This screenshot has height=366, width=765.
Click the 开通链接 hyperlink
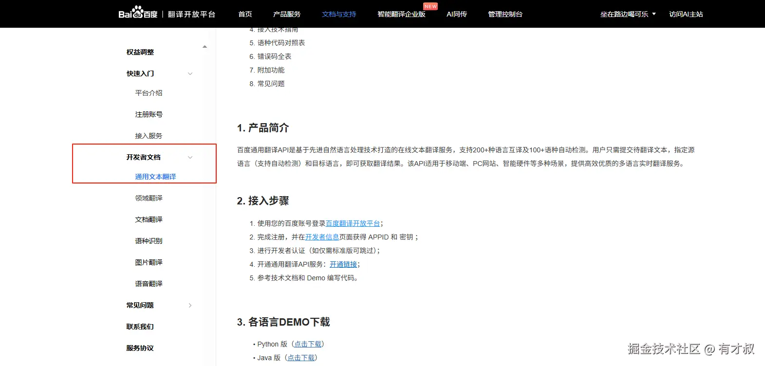(x=343, y=264)
